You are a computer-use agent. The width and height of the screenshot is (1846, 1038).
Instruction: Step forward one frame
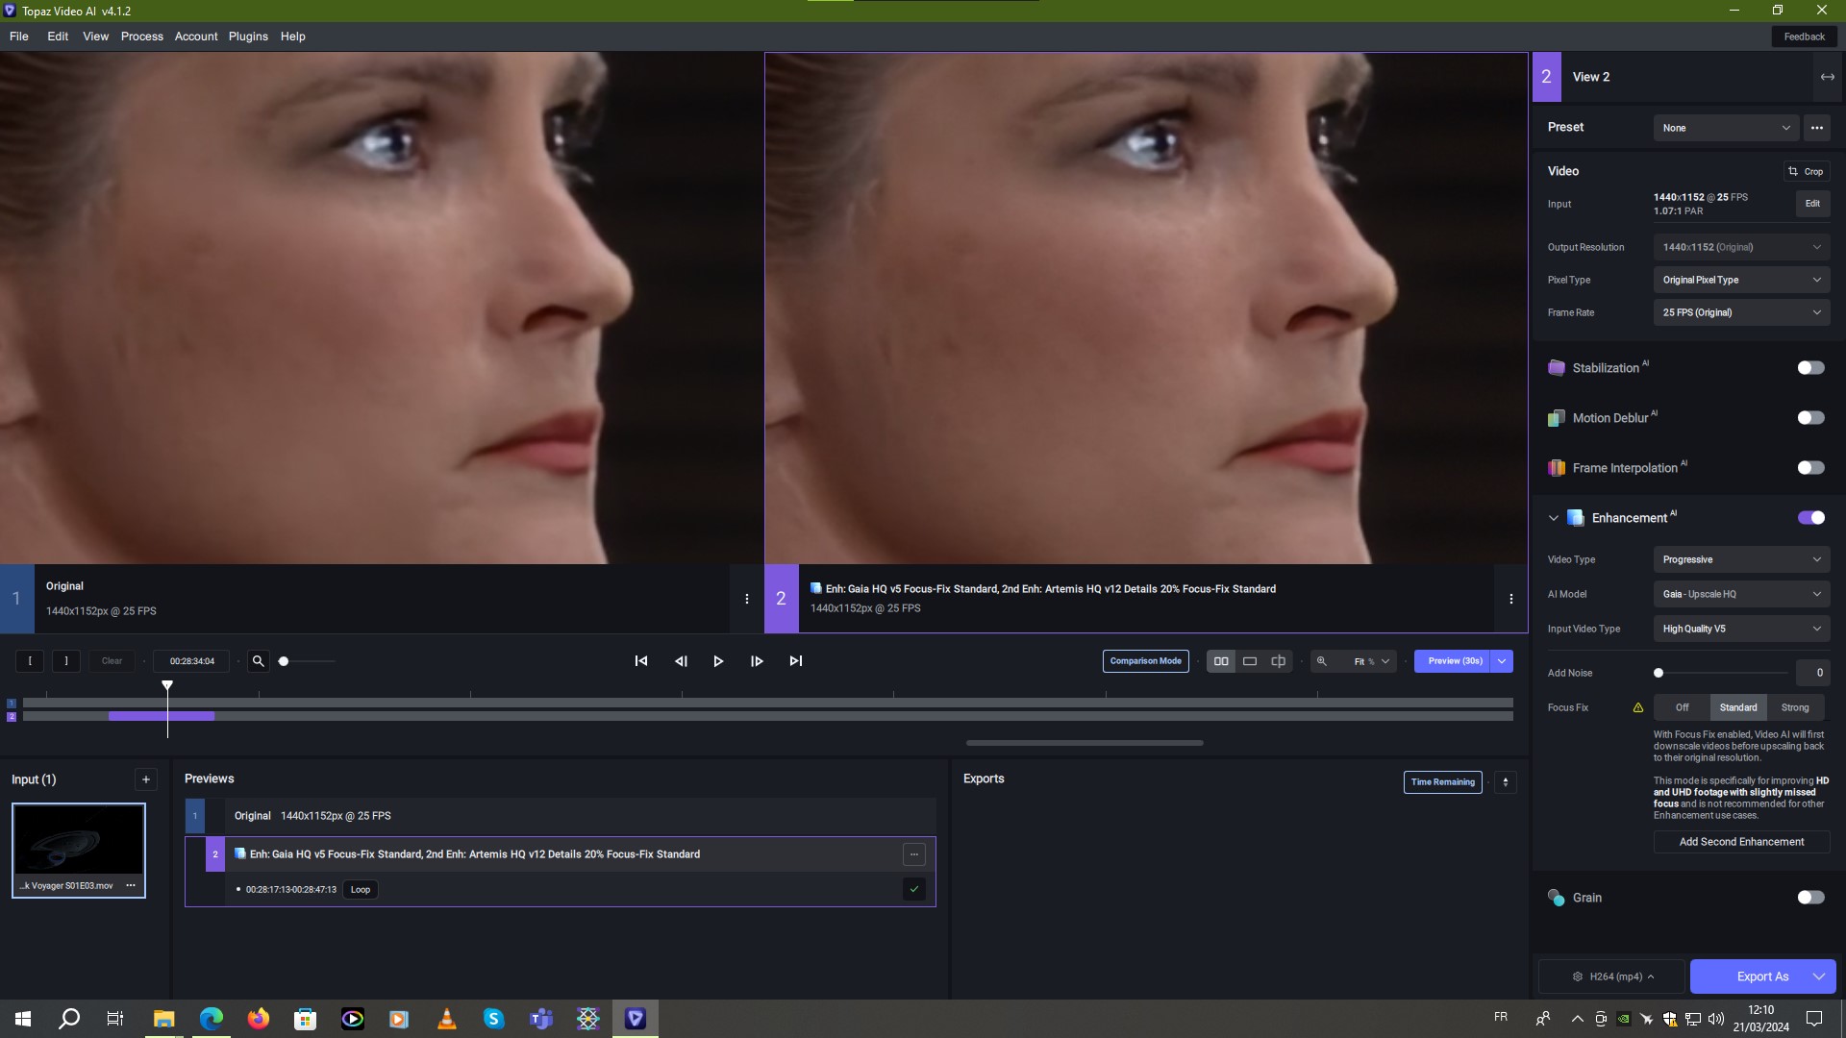point(757,661)
